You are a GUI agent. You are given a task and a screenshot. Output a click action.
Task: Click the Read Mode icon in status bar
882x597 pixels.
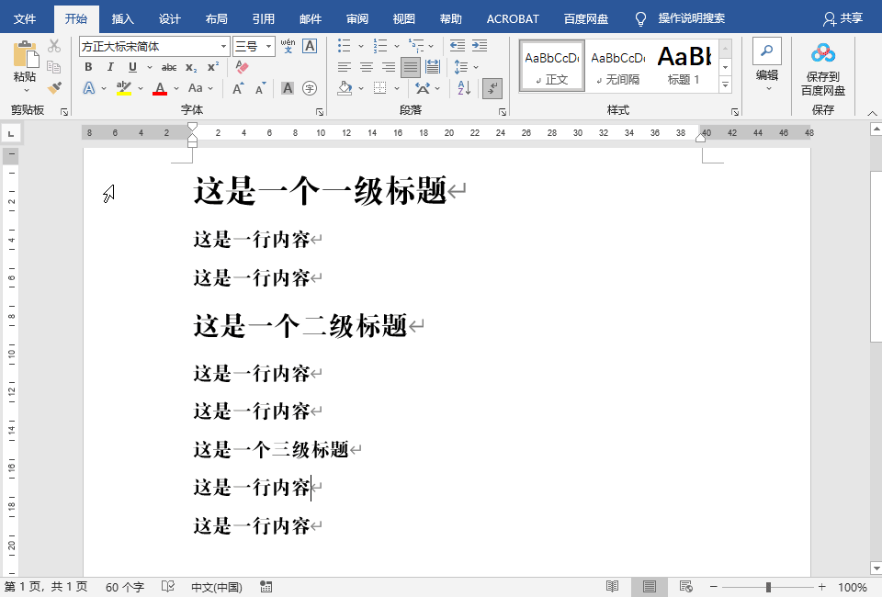pyautogui.click(x=613, y=586)
